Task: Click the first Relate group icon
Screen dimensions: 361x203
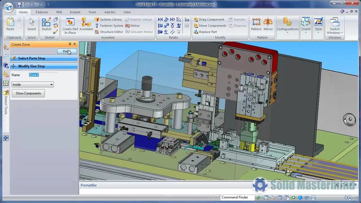Action: (x=160, y=19)
